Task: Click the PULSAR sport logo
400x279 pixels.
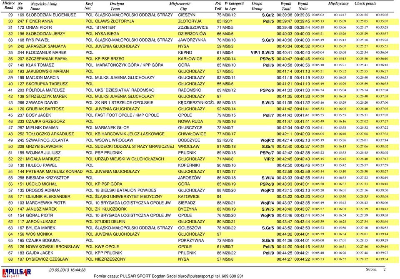Action: (17, 273)
